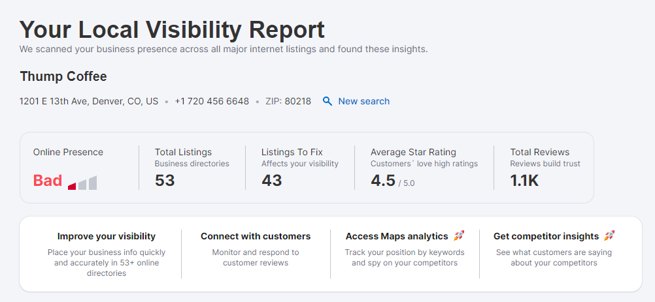Click the Your Local Visibility Report title
Image resolution: width=655 pixels, height=302 pixels.
(172, 29)
